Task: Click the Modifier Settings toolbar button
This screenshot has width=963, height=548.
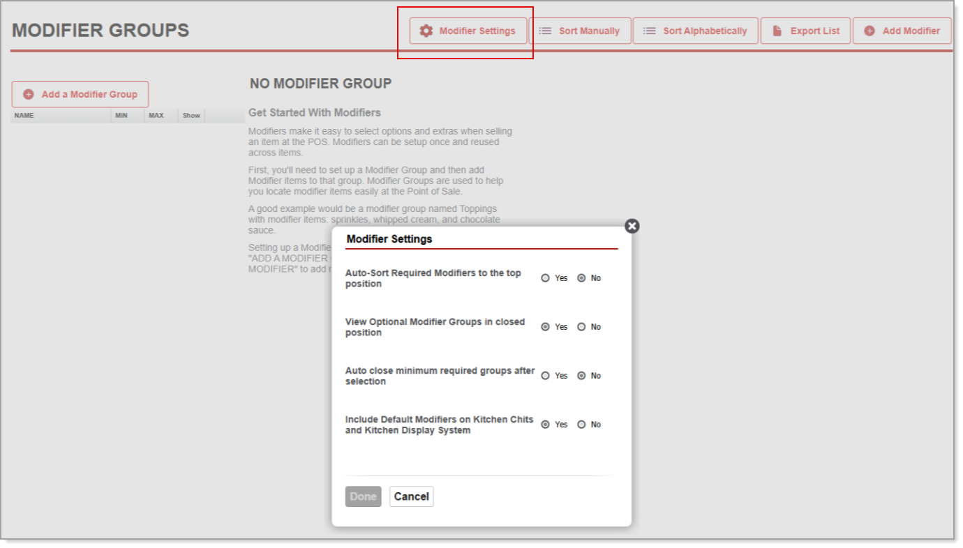Action: [468, 31]
